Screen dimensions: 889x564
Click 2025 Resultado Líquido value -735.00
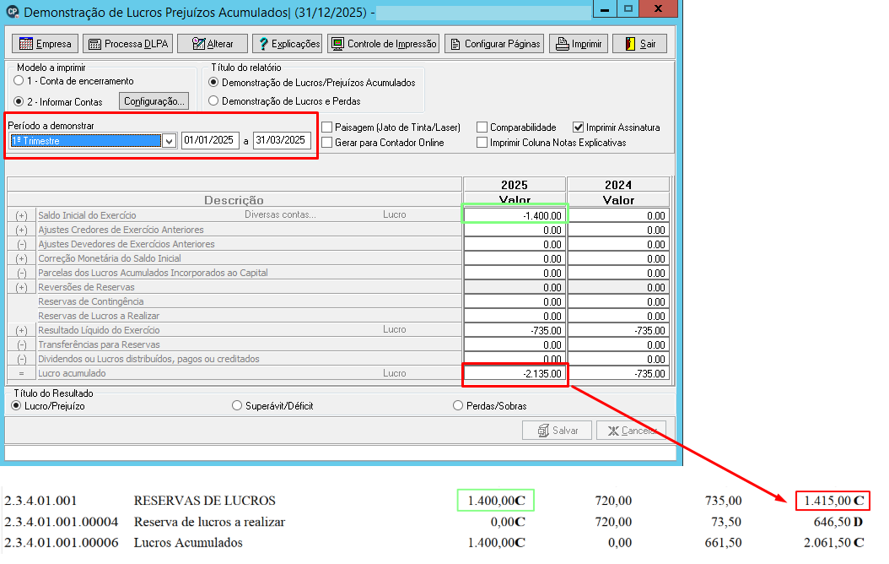click(x=515, y=331)
